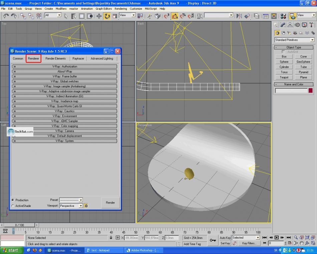Screen dimensions: 317x254
Task: Switch to Modify command panel
Action: click(x=283, y=25)
